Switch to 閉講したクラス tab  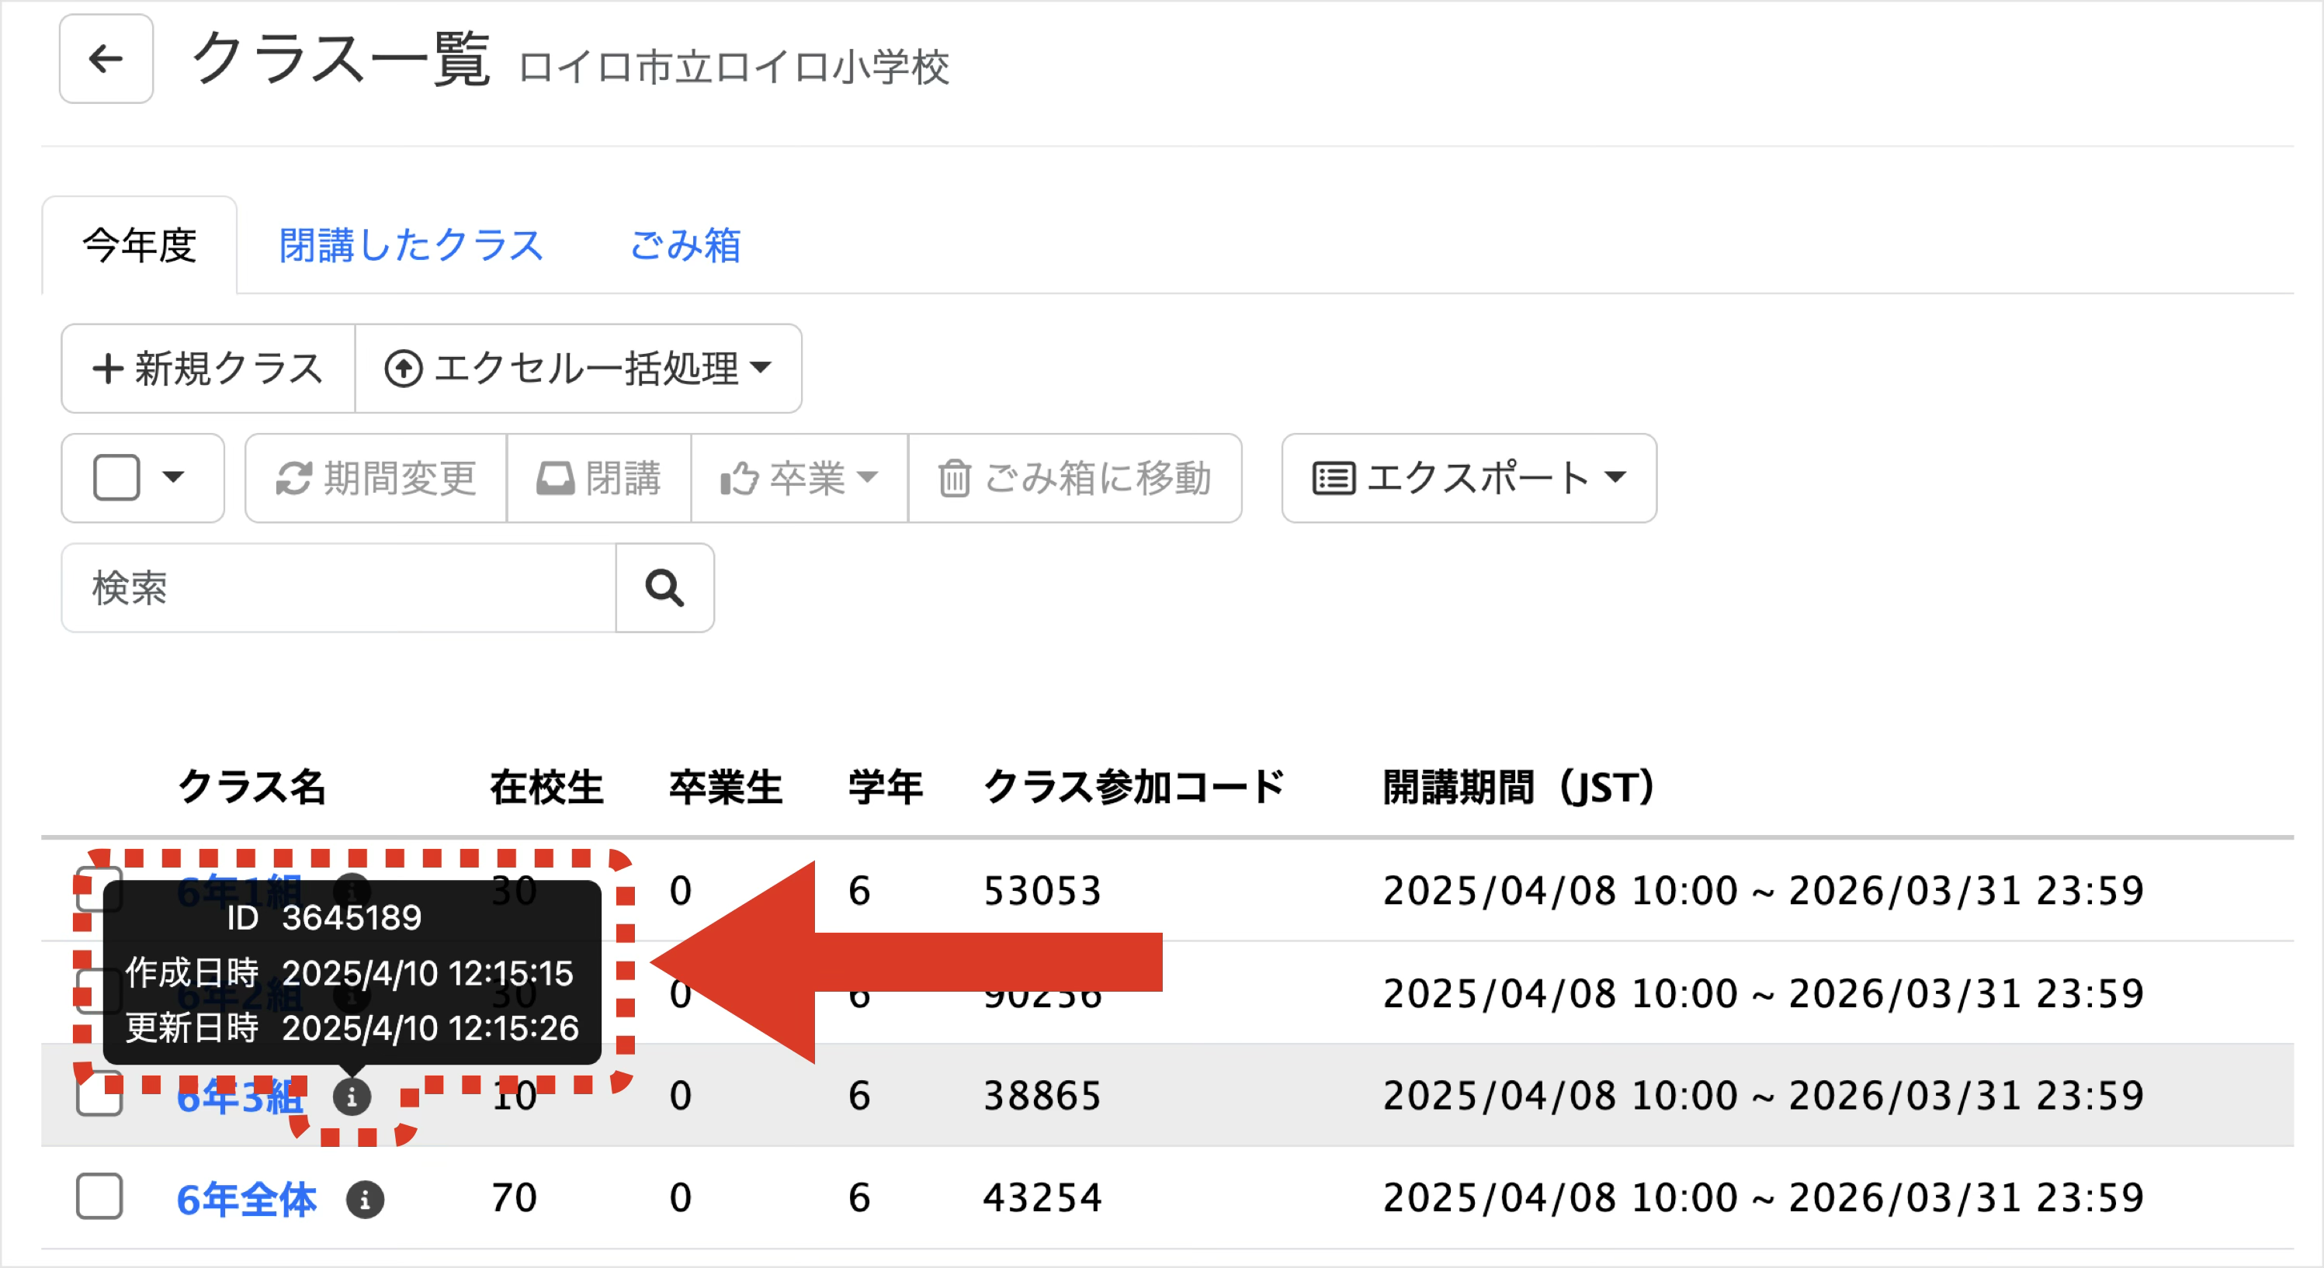click(x=411, y=245)
